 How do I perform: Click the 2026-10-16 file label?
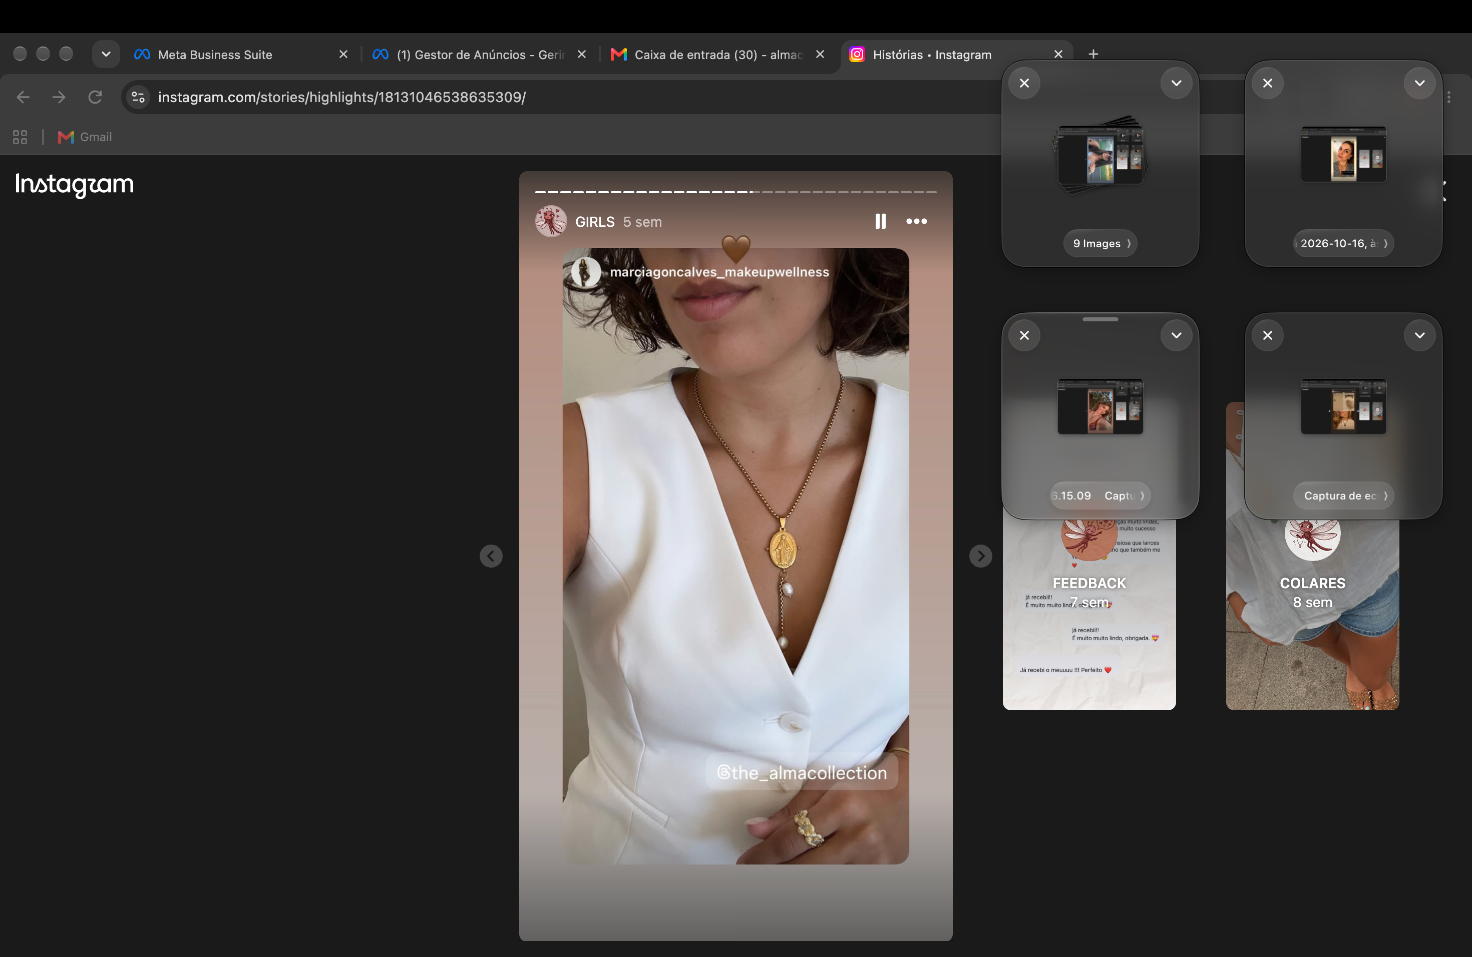tap(1343, 244)
